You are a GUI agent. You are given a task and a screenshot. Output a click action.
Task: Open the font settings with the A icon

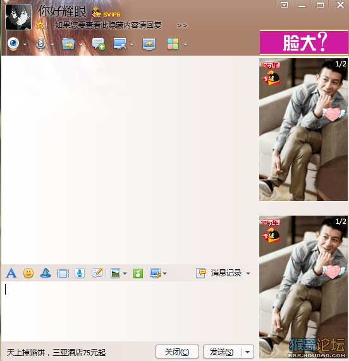point(11,273)
